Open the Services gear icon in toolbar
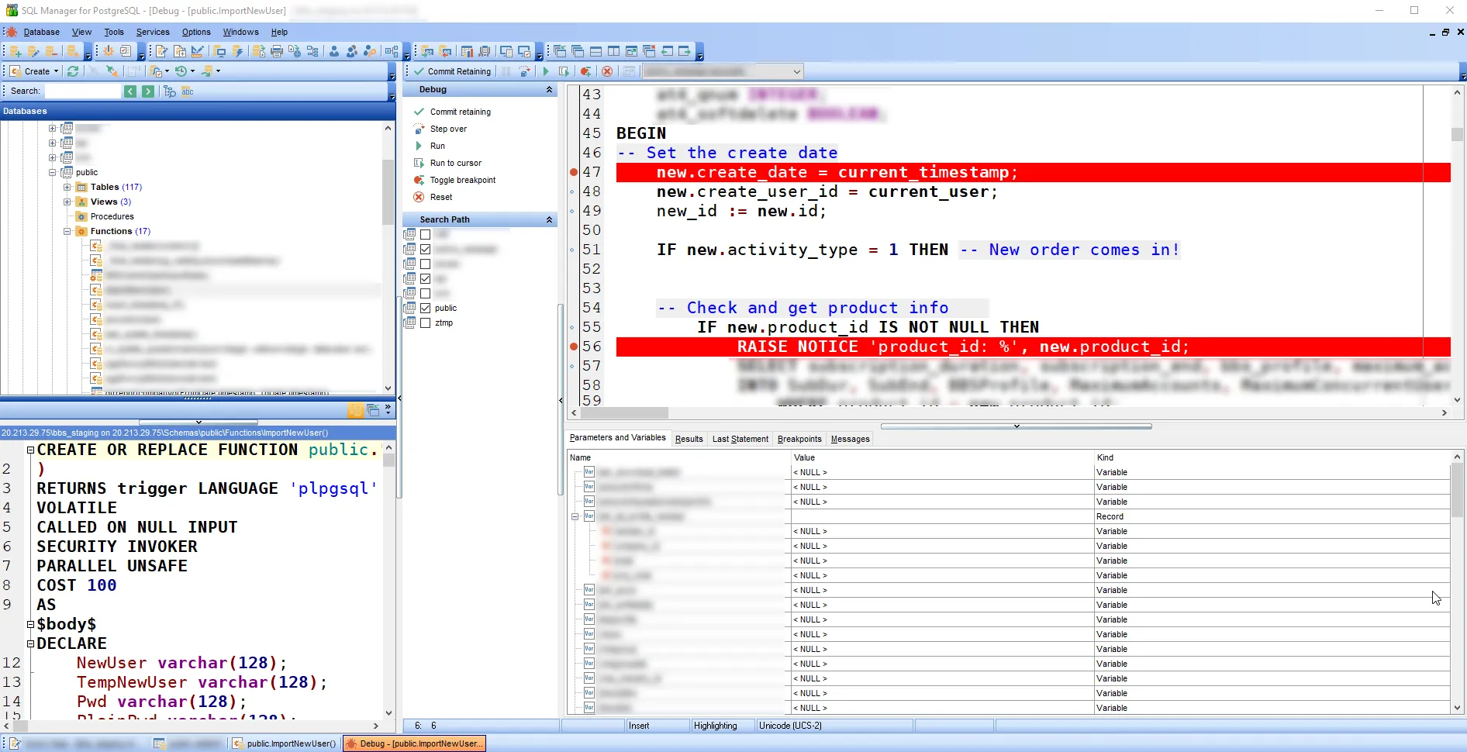The width and height of the screenshot is (1467, 752). (x=108, y=51)
